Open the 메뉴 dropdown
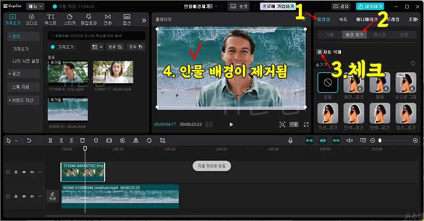This screenshot has height=221, width=424. pos(35,6)
